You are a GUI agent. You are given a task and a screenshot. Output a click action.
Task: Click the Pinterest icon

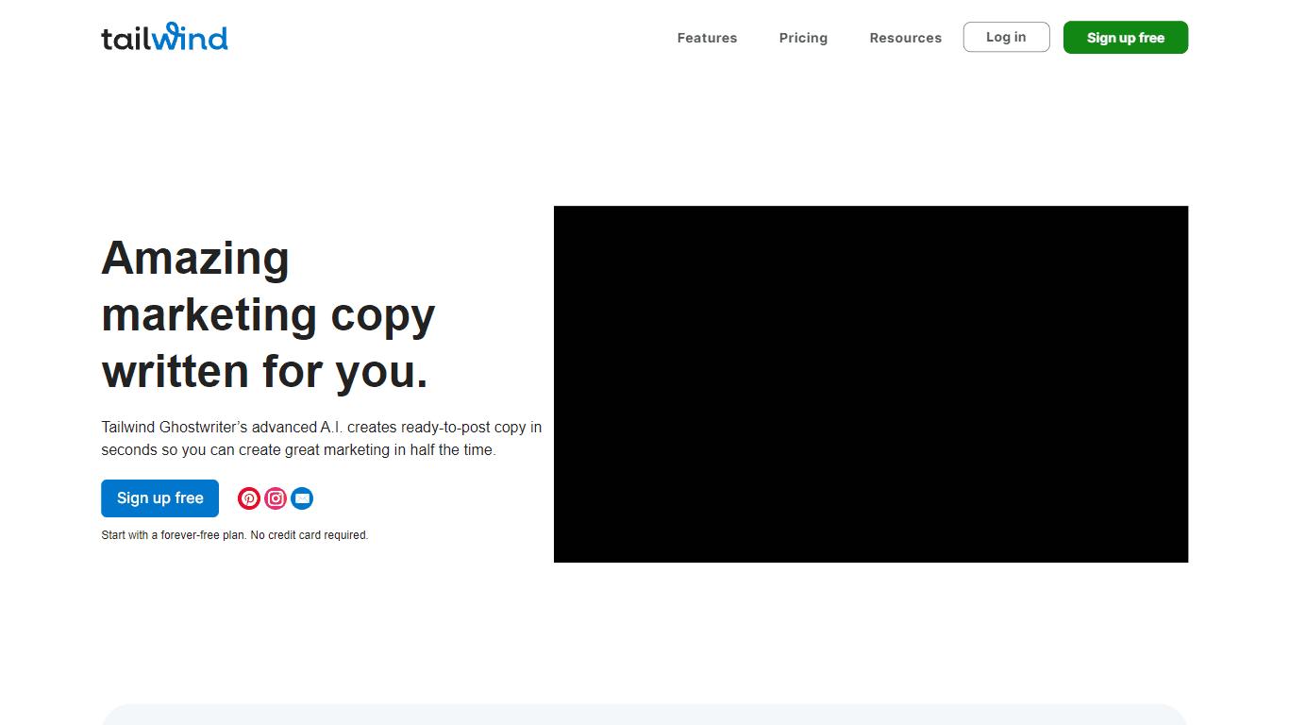249,498
